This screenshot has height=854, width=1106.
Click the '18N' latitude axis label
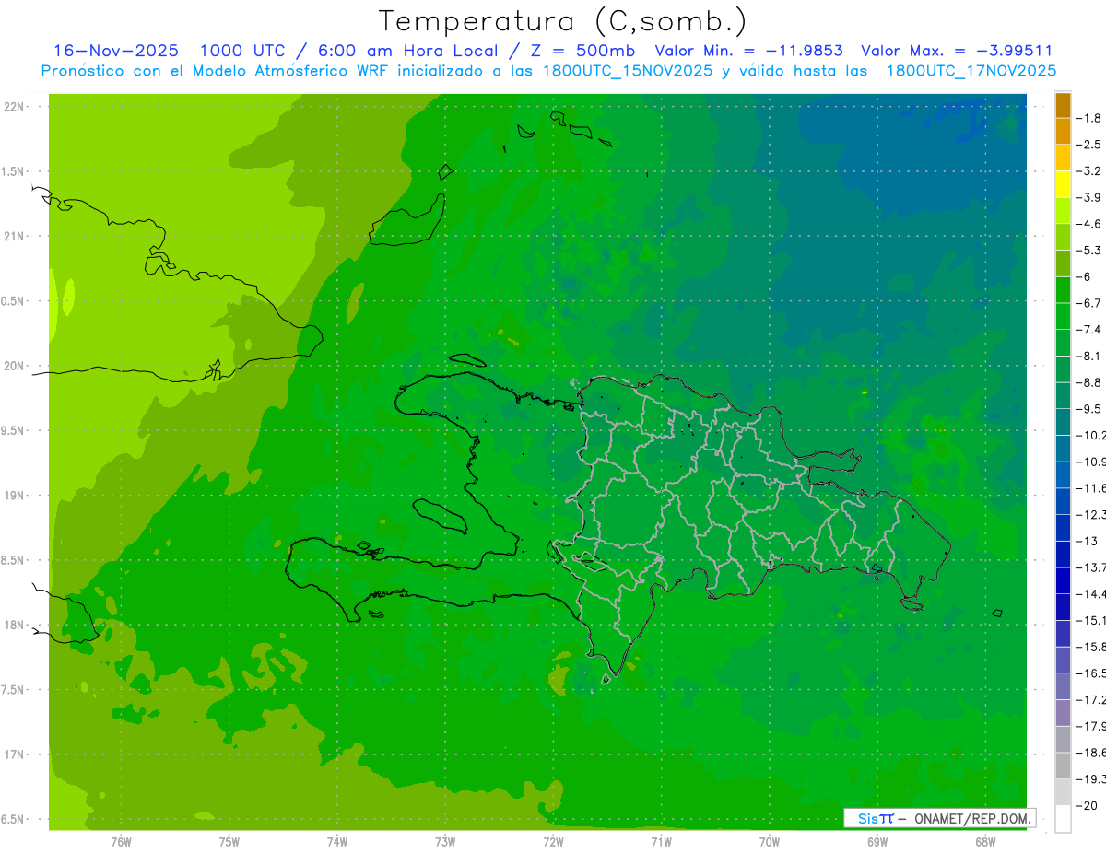[15, 625]
